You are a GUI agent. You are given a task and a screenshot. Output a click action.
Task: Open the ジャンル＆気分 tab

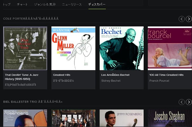45,4
